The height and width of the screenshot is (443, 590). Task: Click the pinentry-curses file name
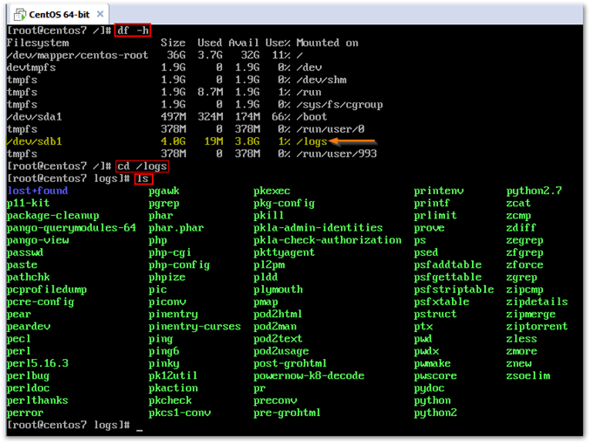pyautogui.click(x=194, y=327)
